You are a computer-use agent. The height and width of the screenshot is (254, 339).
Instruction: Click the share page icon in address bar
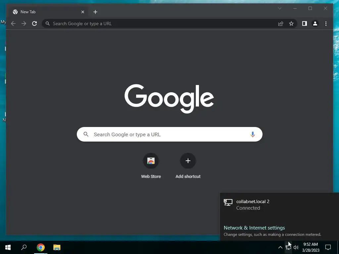281,23
